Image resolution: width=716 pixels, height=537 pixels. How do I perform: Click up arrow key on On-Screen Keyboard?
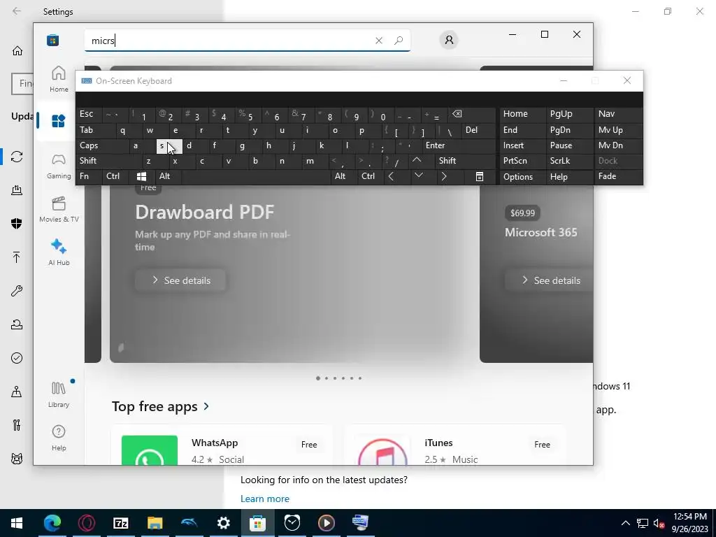point(417,160)
